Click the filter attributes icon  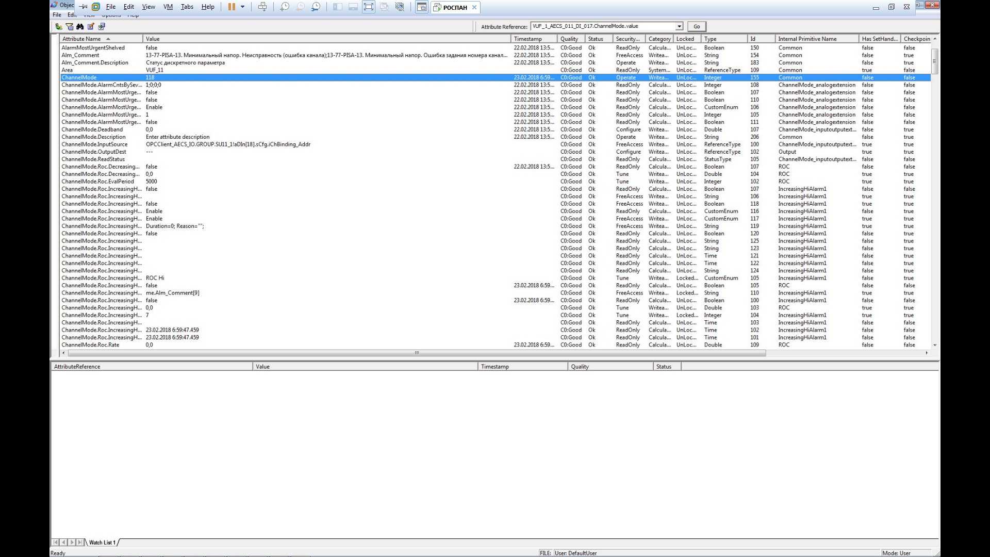point(69,26)
